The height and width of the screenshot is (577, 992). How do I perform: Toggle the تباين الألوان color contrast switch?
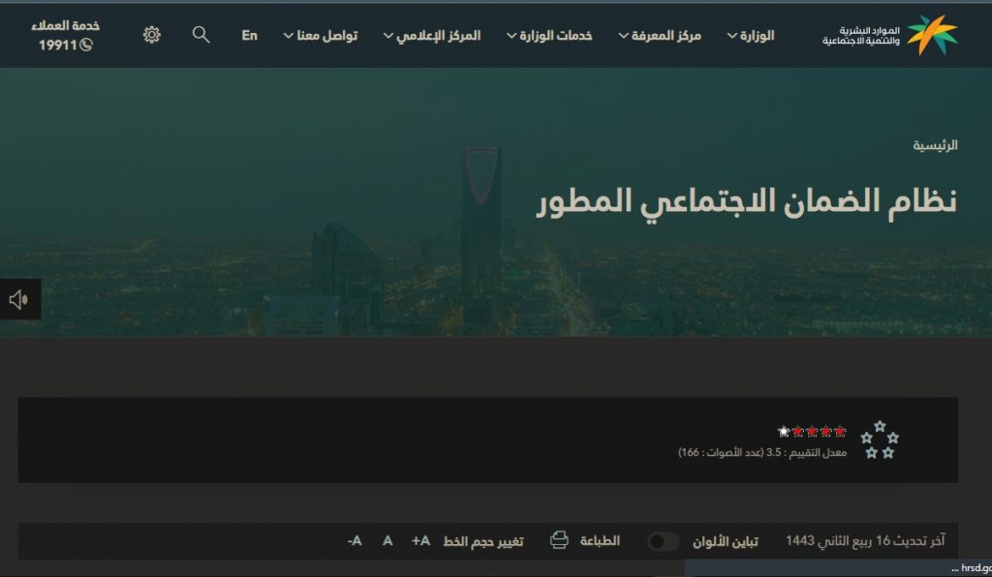pos(664,541)
